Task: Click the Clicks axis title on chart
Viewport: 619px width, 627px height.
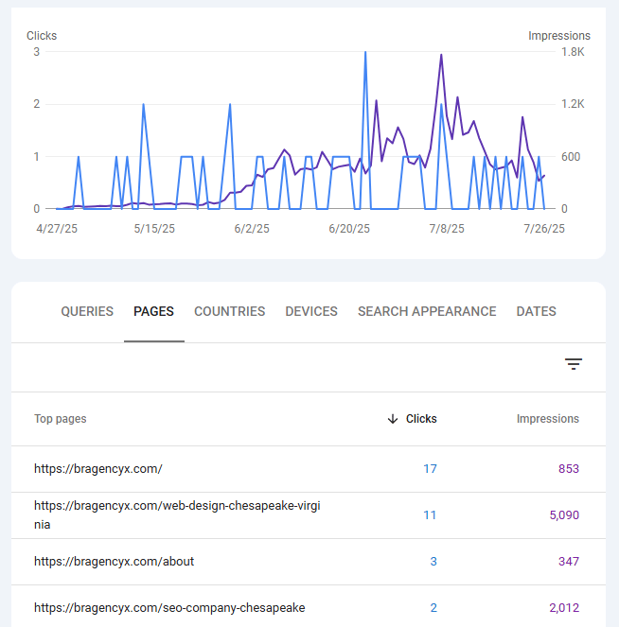Action: click(x=42, y=36)
